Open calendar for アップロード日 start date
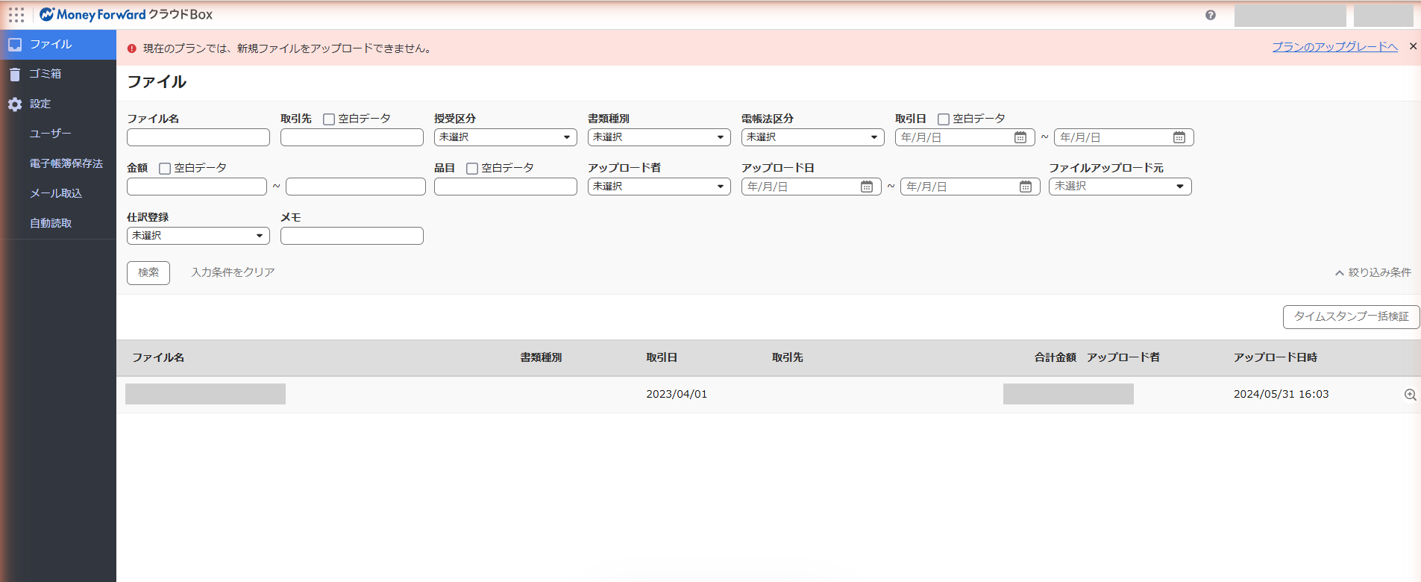The width and height of the screenshot is (1421, 582). pos(867,187)
